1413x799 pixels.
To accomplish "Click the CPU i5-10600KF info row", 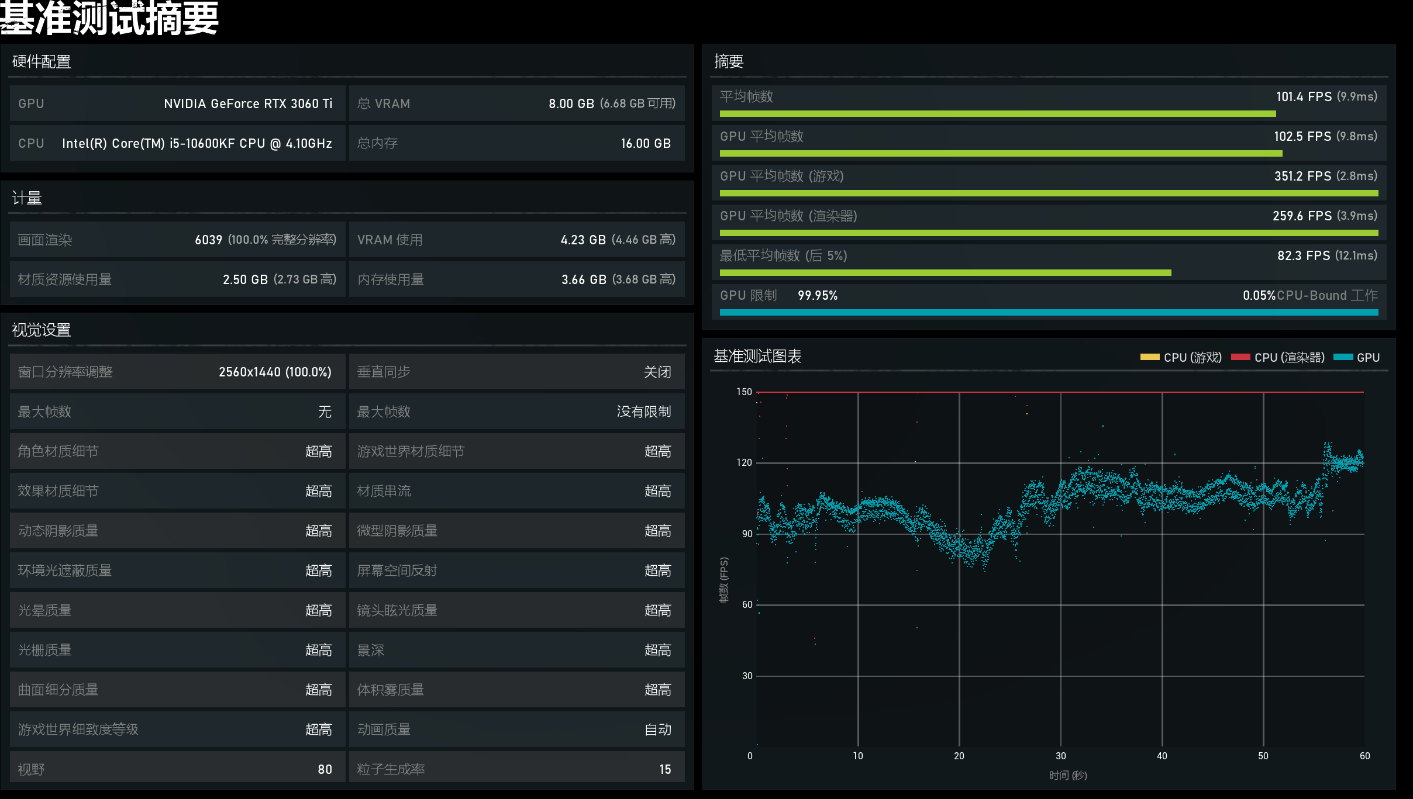I will (x=177, y=143).
